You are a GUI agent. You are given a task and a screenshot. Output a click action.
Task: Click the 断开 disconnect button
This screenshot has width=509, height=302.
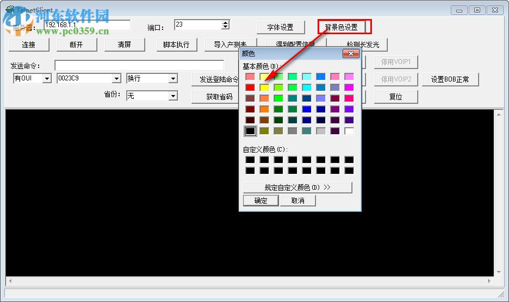coord(77,45)
